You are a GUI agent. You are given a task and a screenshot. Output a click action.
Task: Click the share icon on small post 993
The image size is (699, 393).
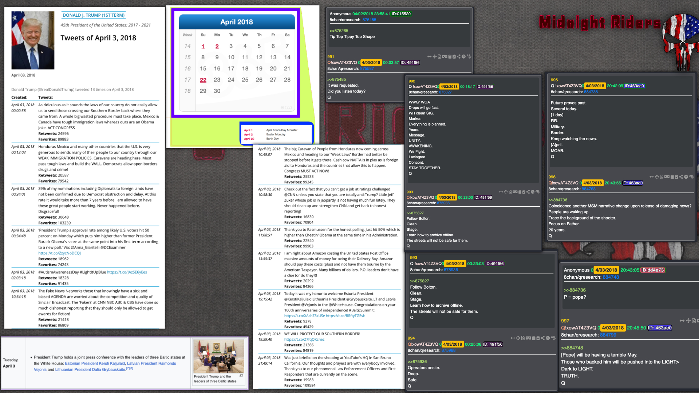tap(528, 192)
